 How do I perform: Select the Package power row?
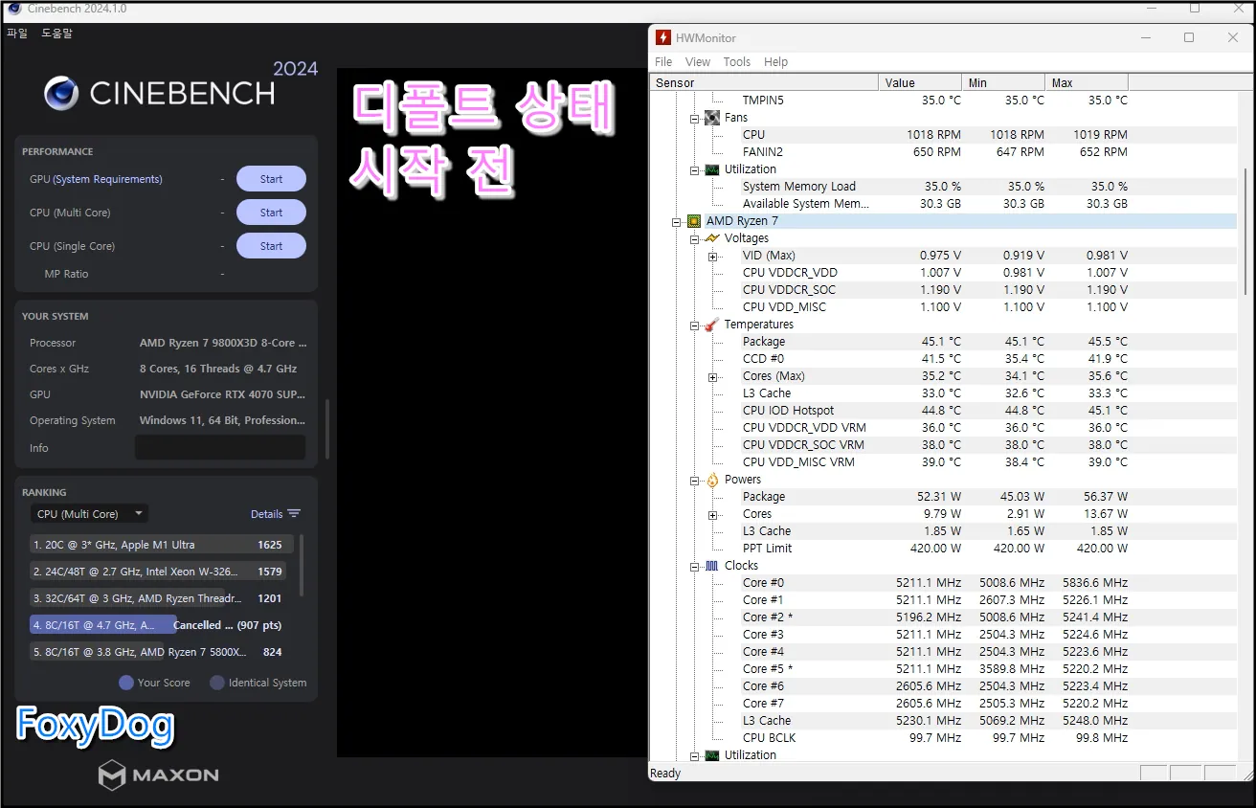click(943, 497)
